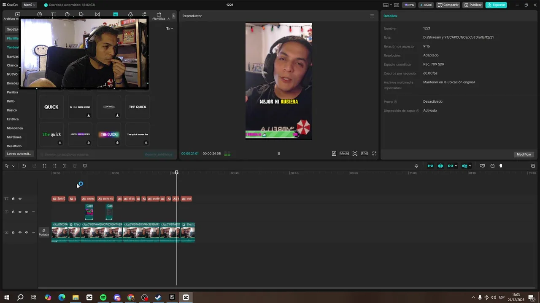Image resolution: width=540 pixels, height=303 pixels.
Task: Show more tabs with the right chevron
Action: tap(173, 16)
